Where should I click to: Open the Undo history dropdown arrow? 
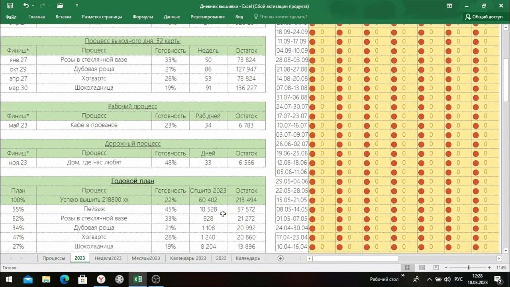[x=33, y=6]
